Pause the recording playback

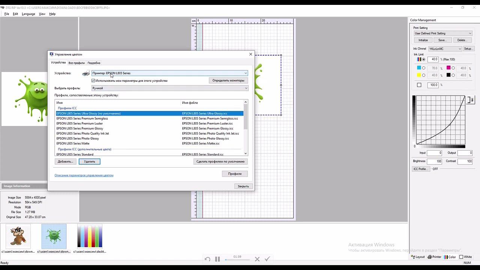point(217,259)
